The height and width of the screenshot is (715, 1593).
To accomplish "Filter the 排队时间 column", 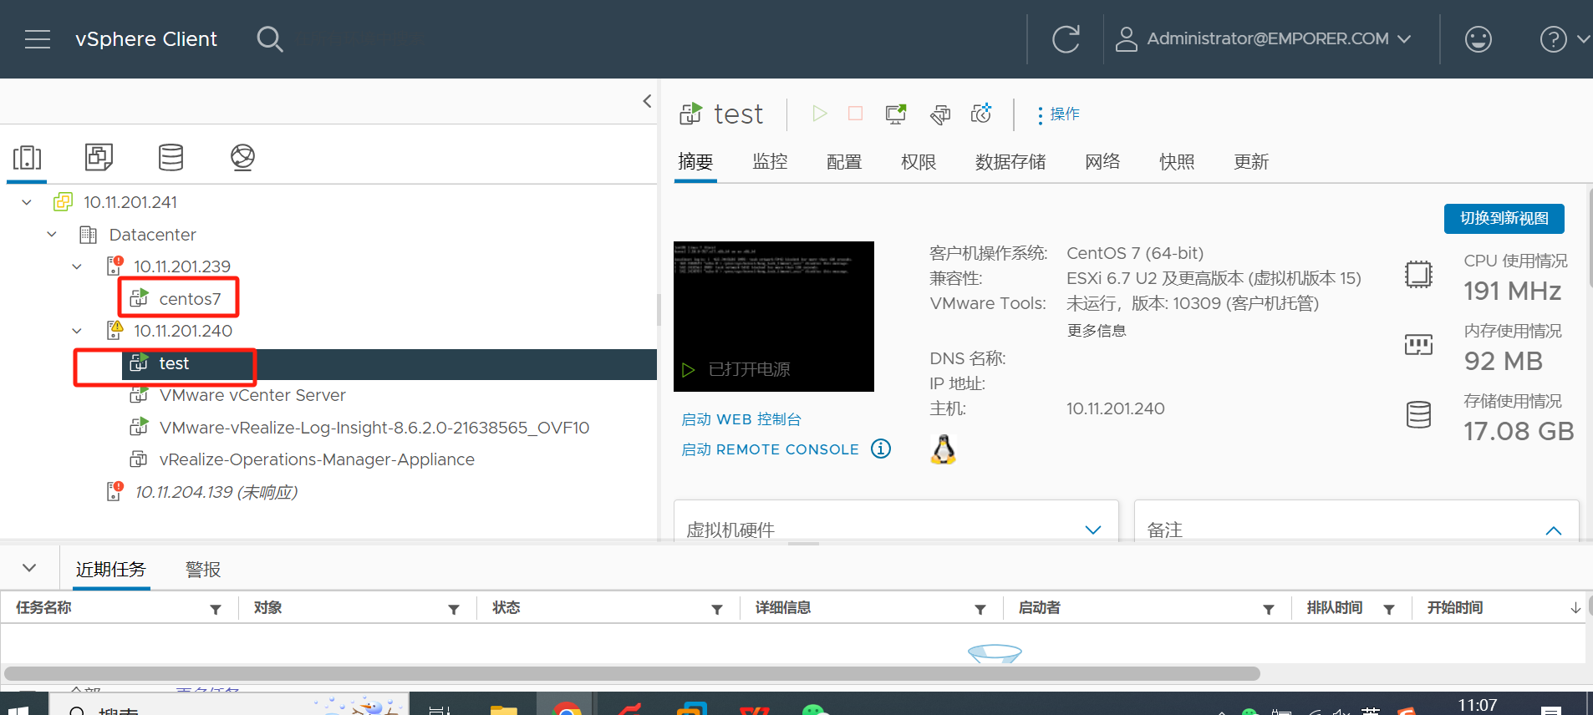I will tap(1389, 609).
